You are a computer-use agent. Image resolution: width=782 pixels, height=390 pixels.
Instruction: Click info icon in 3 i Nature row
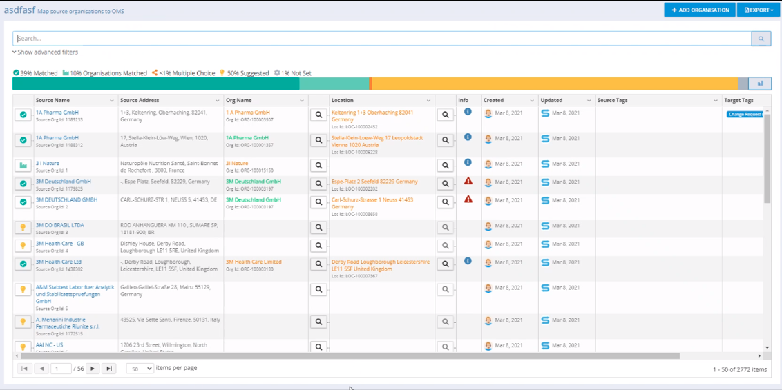tap(468, 163)
